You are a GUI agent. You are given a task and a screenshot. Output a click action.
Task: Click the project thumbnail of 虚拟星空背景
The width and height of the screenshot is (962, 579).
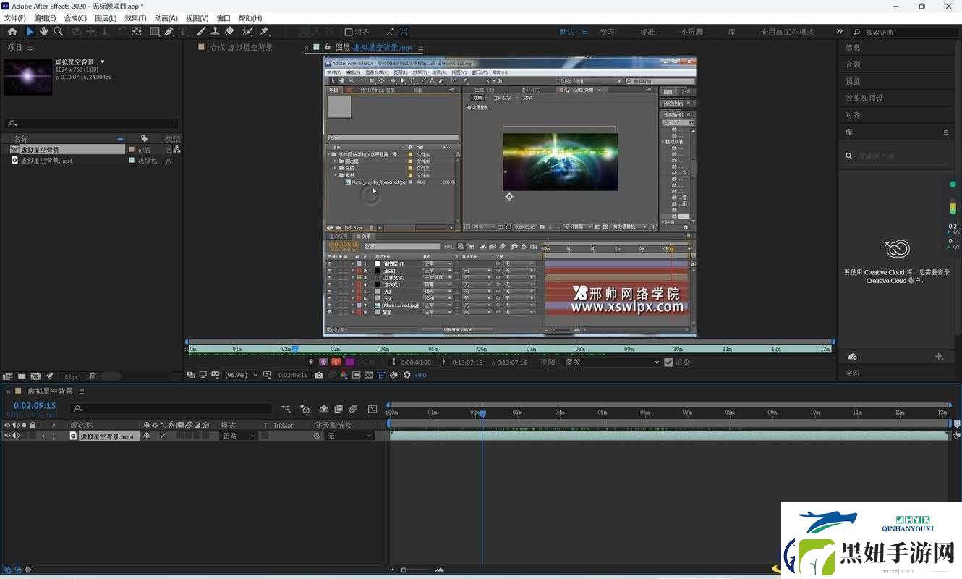pos(27,77)
